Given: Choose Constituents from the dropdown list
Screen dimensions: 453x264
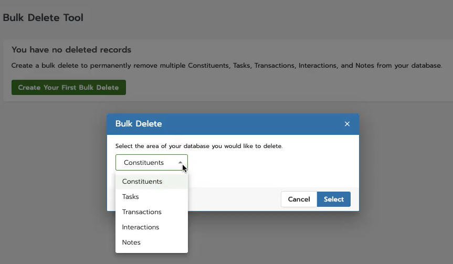Looking at the screenshot, I should pyautogui.click(x=151, y=182).
